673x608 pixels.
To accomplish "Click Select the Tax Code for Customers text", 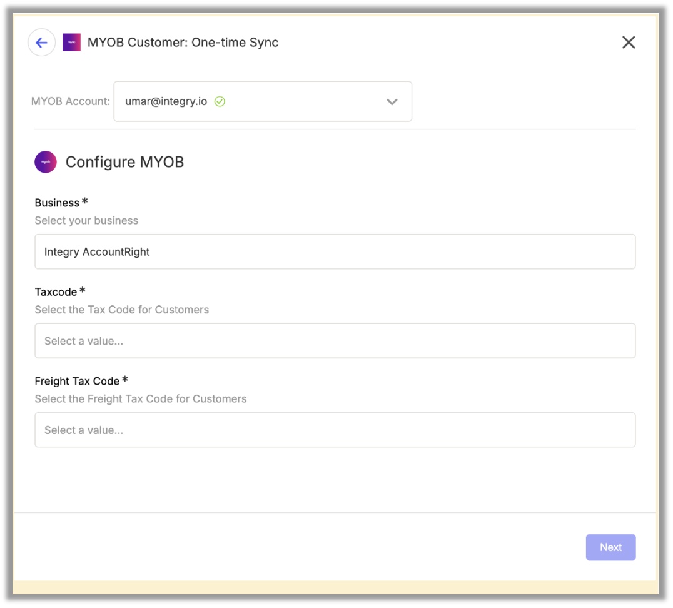I will coord(122,310).
